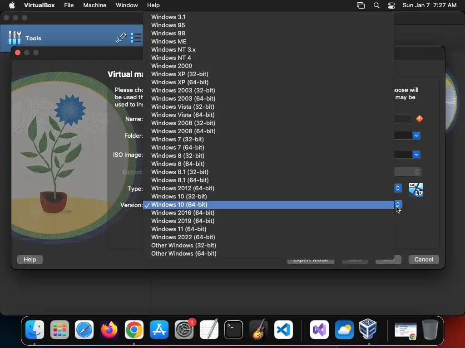Open the Finder icon in the Dock
The image size is (465, 348).
(35, 329)
